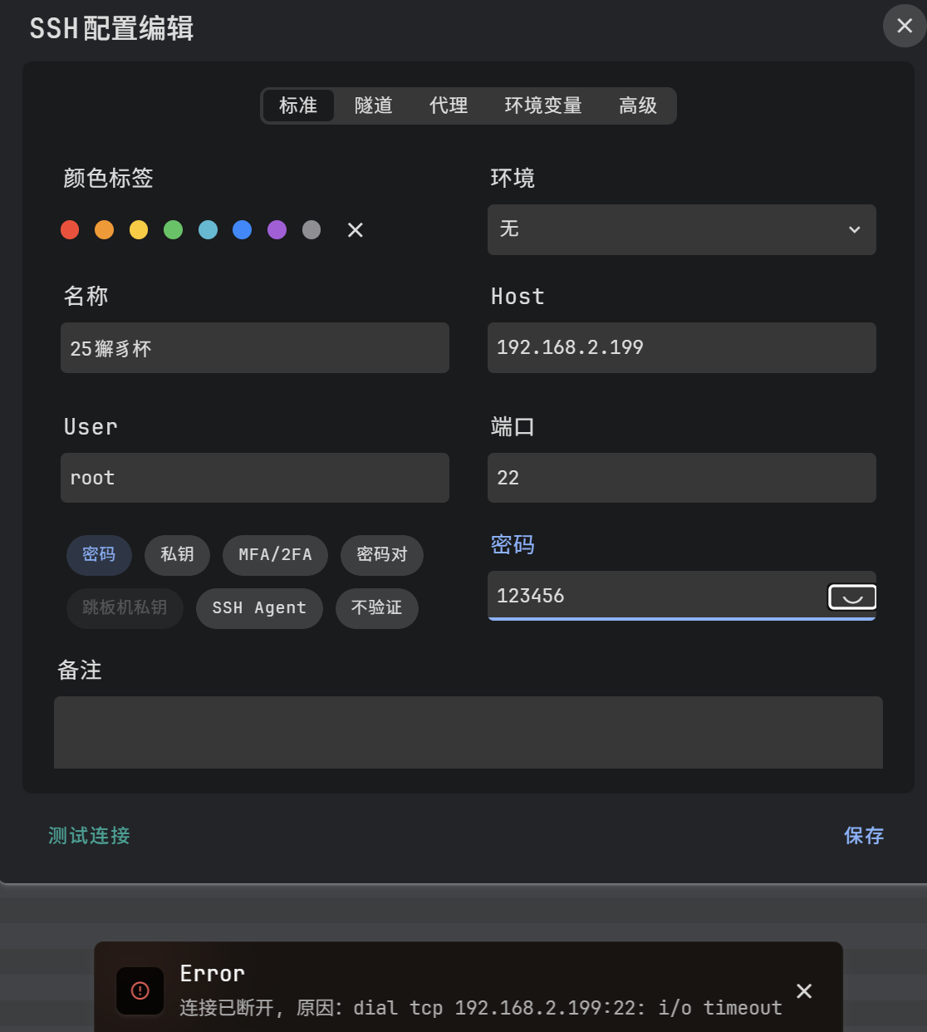Screen dimensions: 927x1032
Task: Open the 环境 dropdown
Action: coord(681,229)
